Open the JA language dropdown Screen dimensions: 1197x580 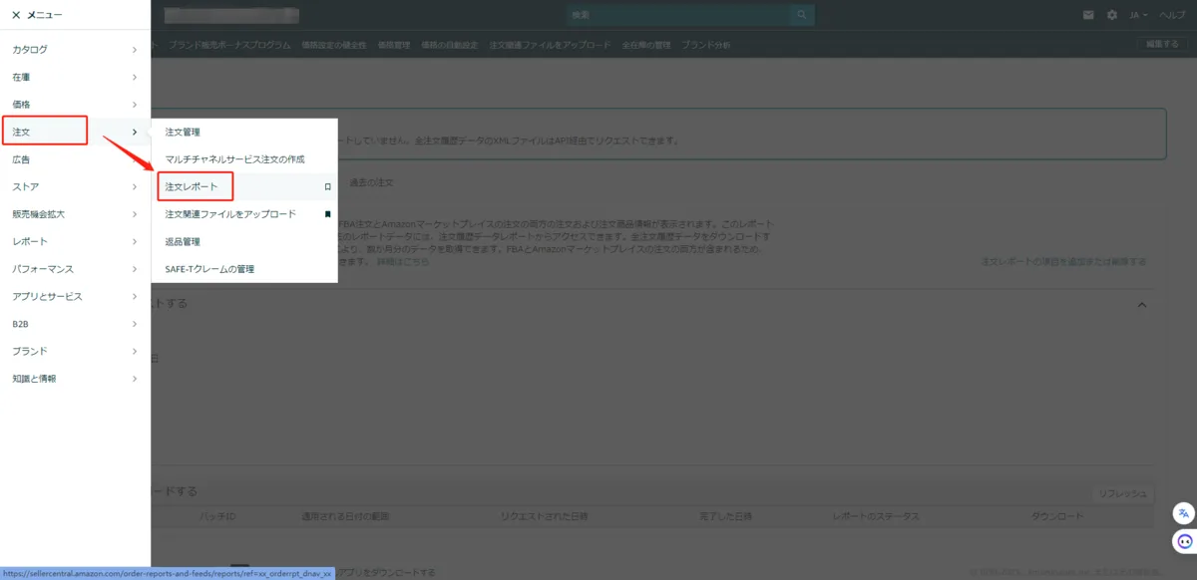(x=1138, y=15)
